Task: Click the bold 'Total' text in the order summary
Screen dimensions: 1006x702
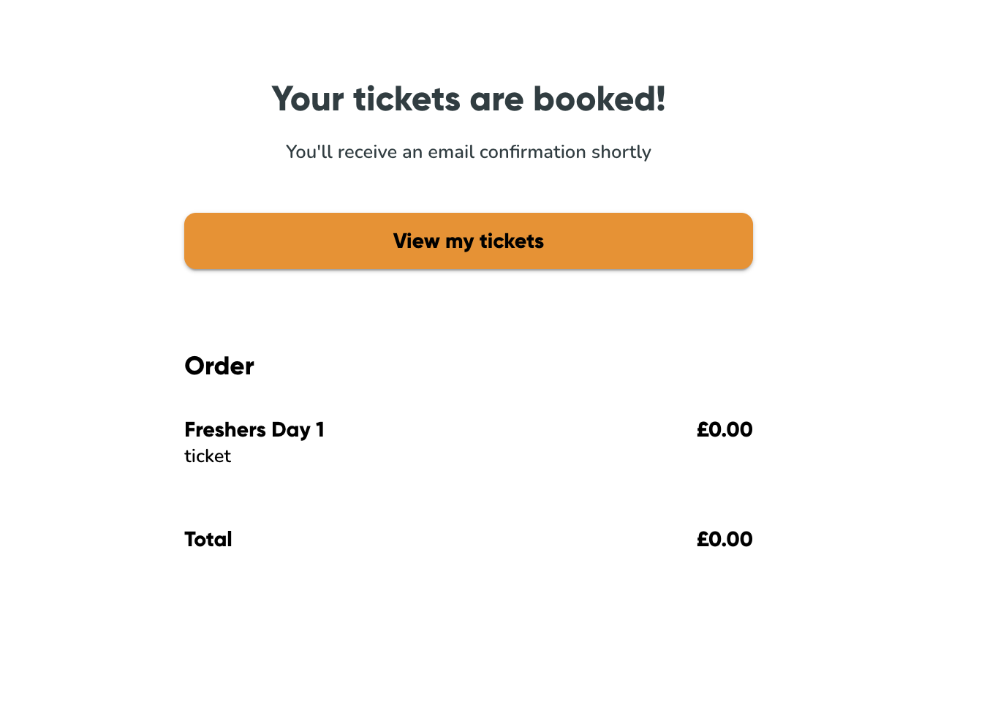Action: click(x=208, y=539)
